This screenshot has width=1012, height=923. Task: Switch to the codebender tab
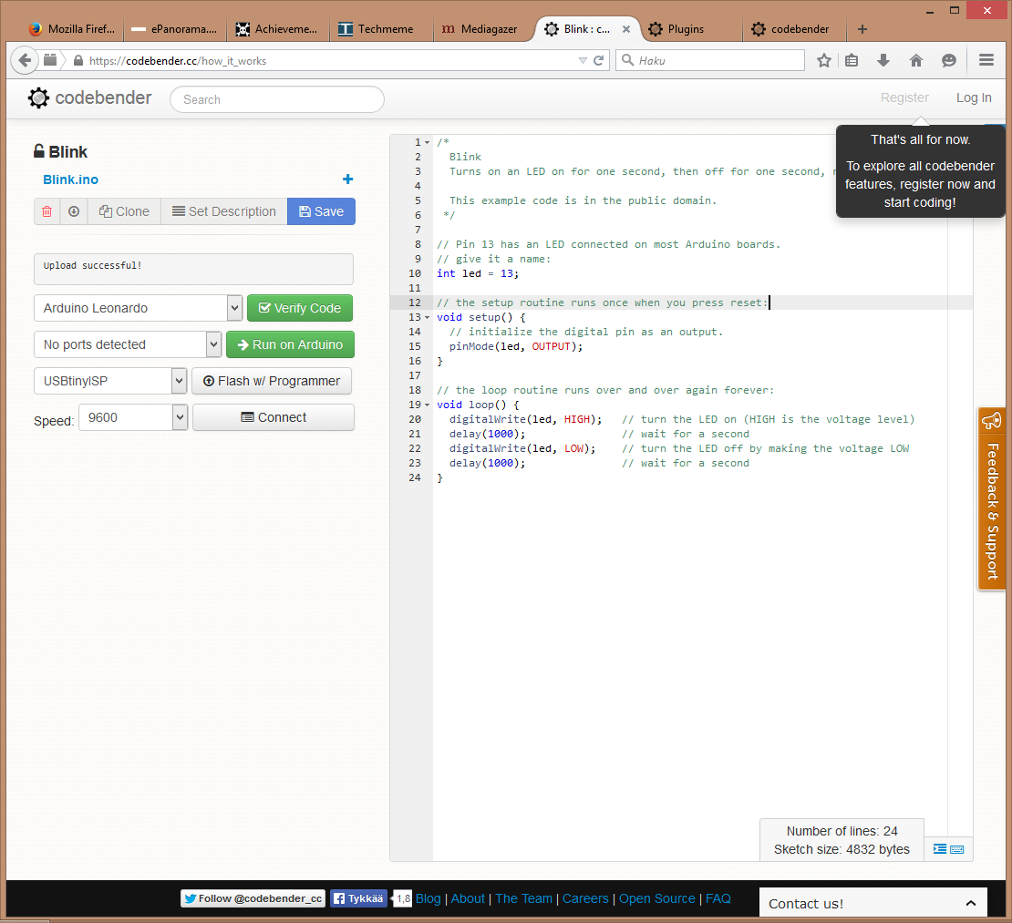click(x=792, y=29)
